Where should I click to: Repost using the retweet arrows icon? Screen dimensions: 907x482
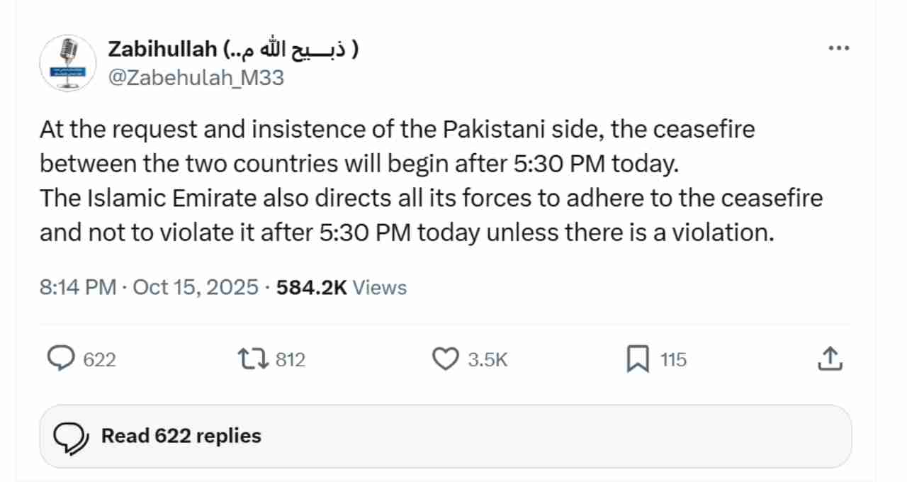pyautogui.click(x=253, y=359)
